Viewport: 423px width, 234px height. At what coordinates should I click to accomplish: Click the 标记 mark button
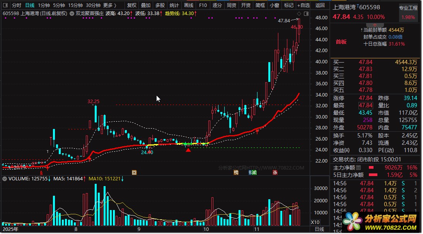[289, 5]
